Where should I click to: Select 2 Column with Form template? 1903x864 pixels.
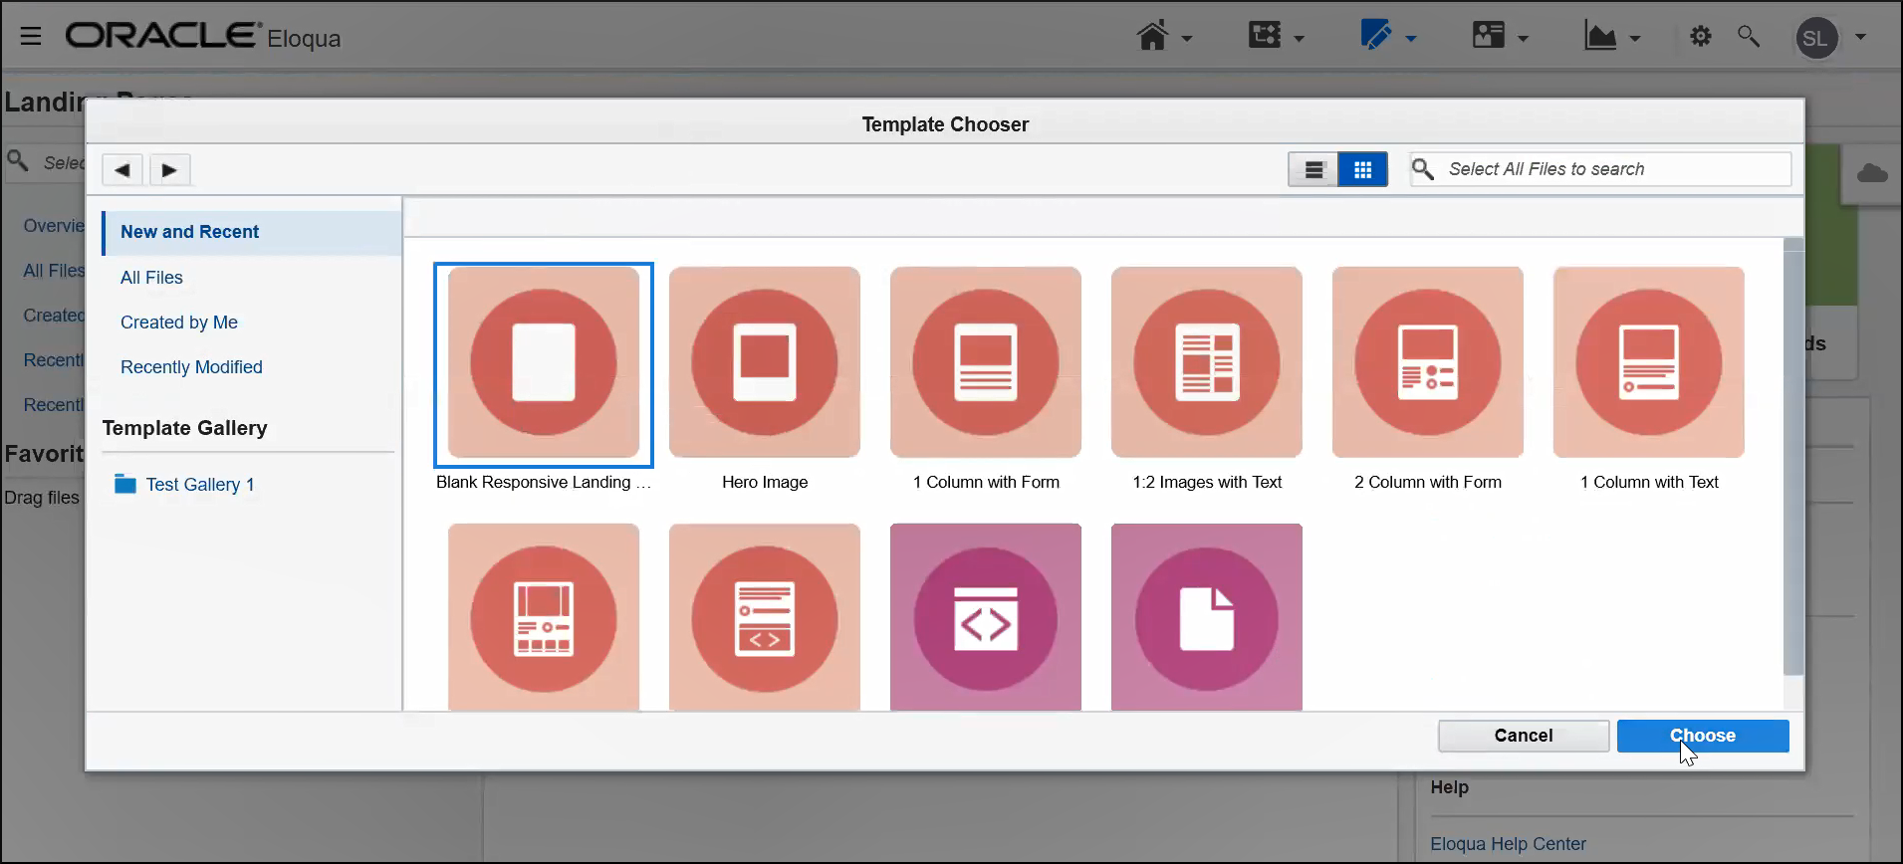click(x=1428, y=363)
